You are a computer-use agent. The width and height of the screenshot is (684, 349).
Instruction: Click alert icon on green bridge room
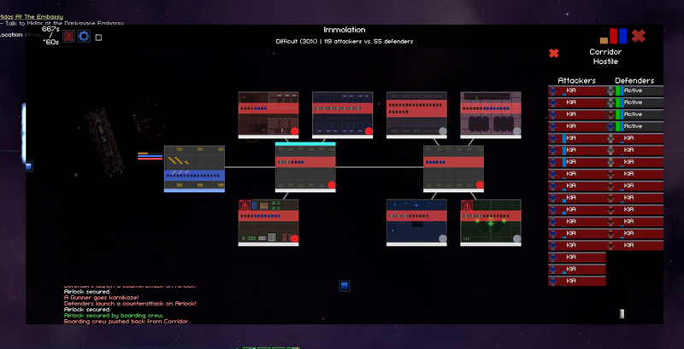coord(467,206)
